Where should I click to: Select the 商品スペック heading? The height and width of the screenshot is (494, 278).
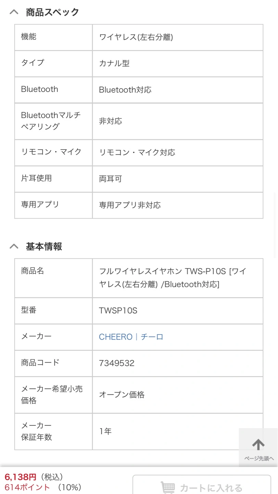click(52, 12)
